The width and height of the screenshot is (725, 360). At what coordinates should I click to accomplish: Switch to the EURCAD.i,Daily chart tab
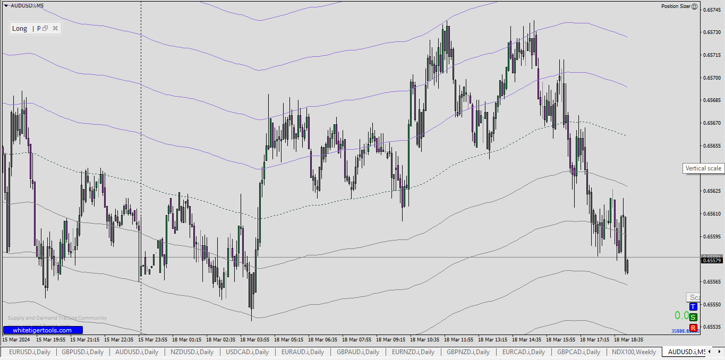click(523, 352)
